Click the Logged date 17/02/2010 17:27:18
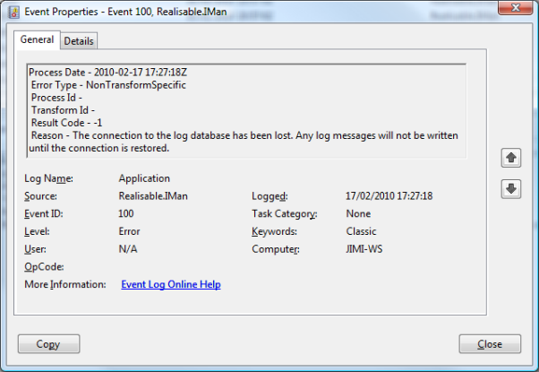 point(389,196)
